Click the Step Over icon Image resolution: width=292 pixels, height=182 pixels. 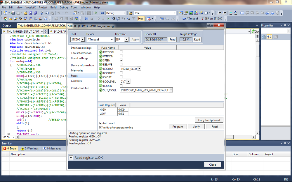[x=118, y=19]
